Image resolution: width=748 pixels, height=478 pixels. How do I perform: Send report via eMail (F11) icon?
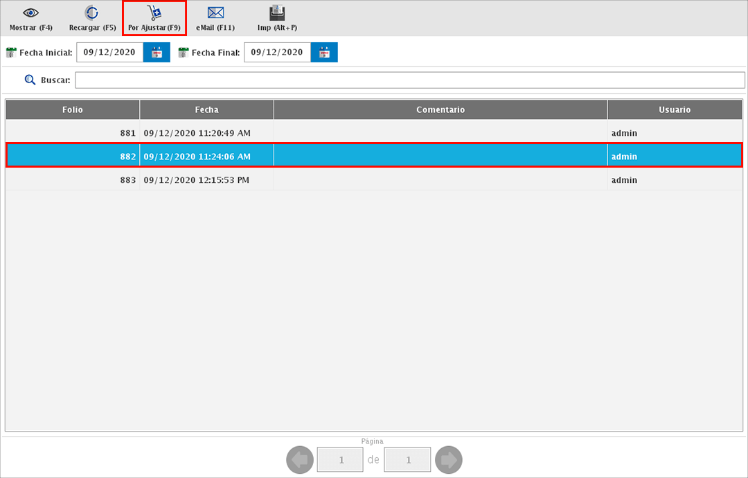[x=215, y=13]
